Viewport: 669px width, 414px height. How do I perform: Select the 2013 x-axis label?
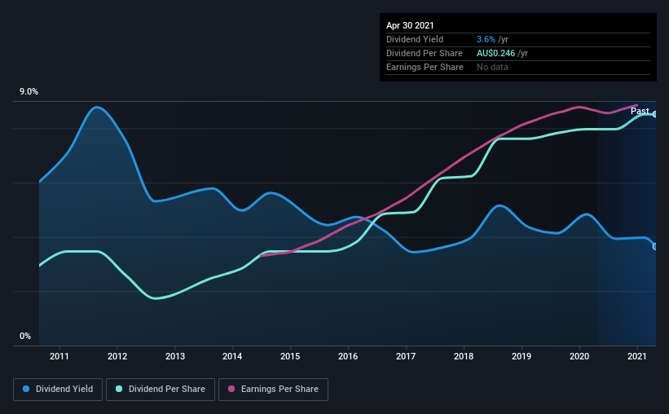click(x=175, y=356)
